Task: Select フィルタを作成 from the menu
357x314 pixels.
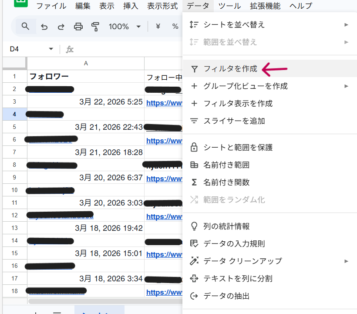Action: click(230, 69)
